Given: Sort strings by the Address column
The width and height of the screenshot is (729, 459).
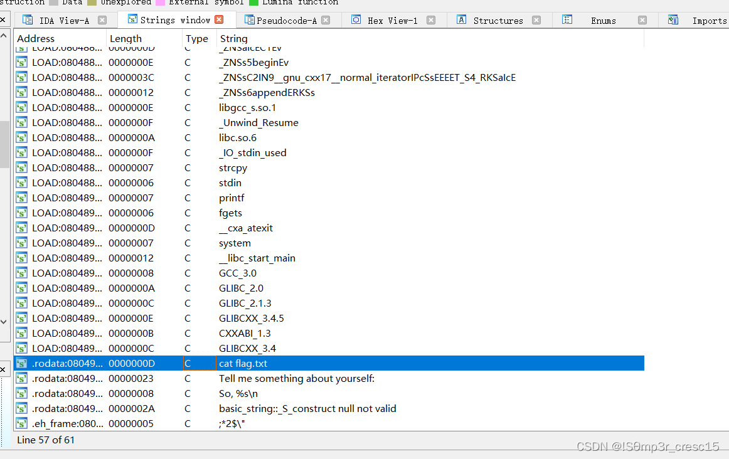Looking at the screenshot, I should click(x=36, y=38).
